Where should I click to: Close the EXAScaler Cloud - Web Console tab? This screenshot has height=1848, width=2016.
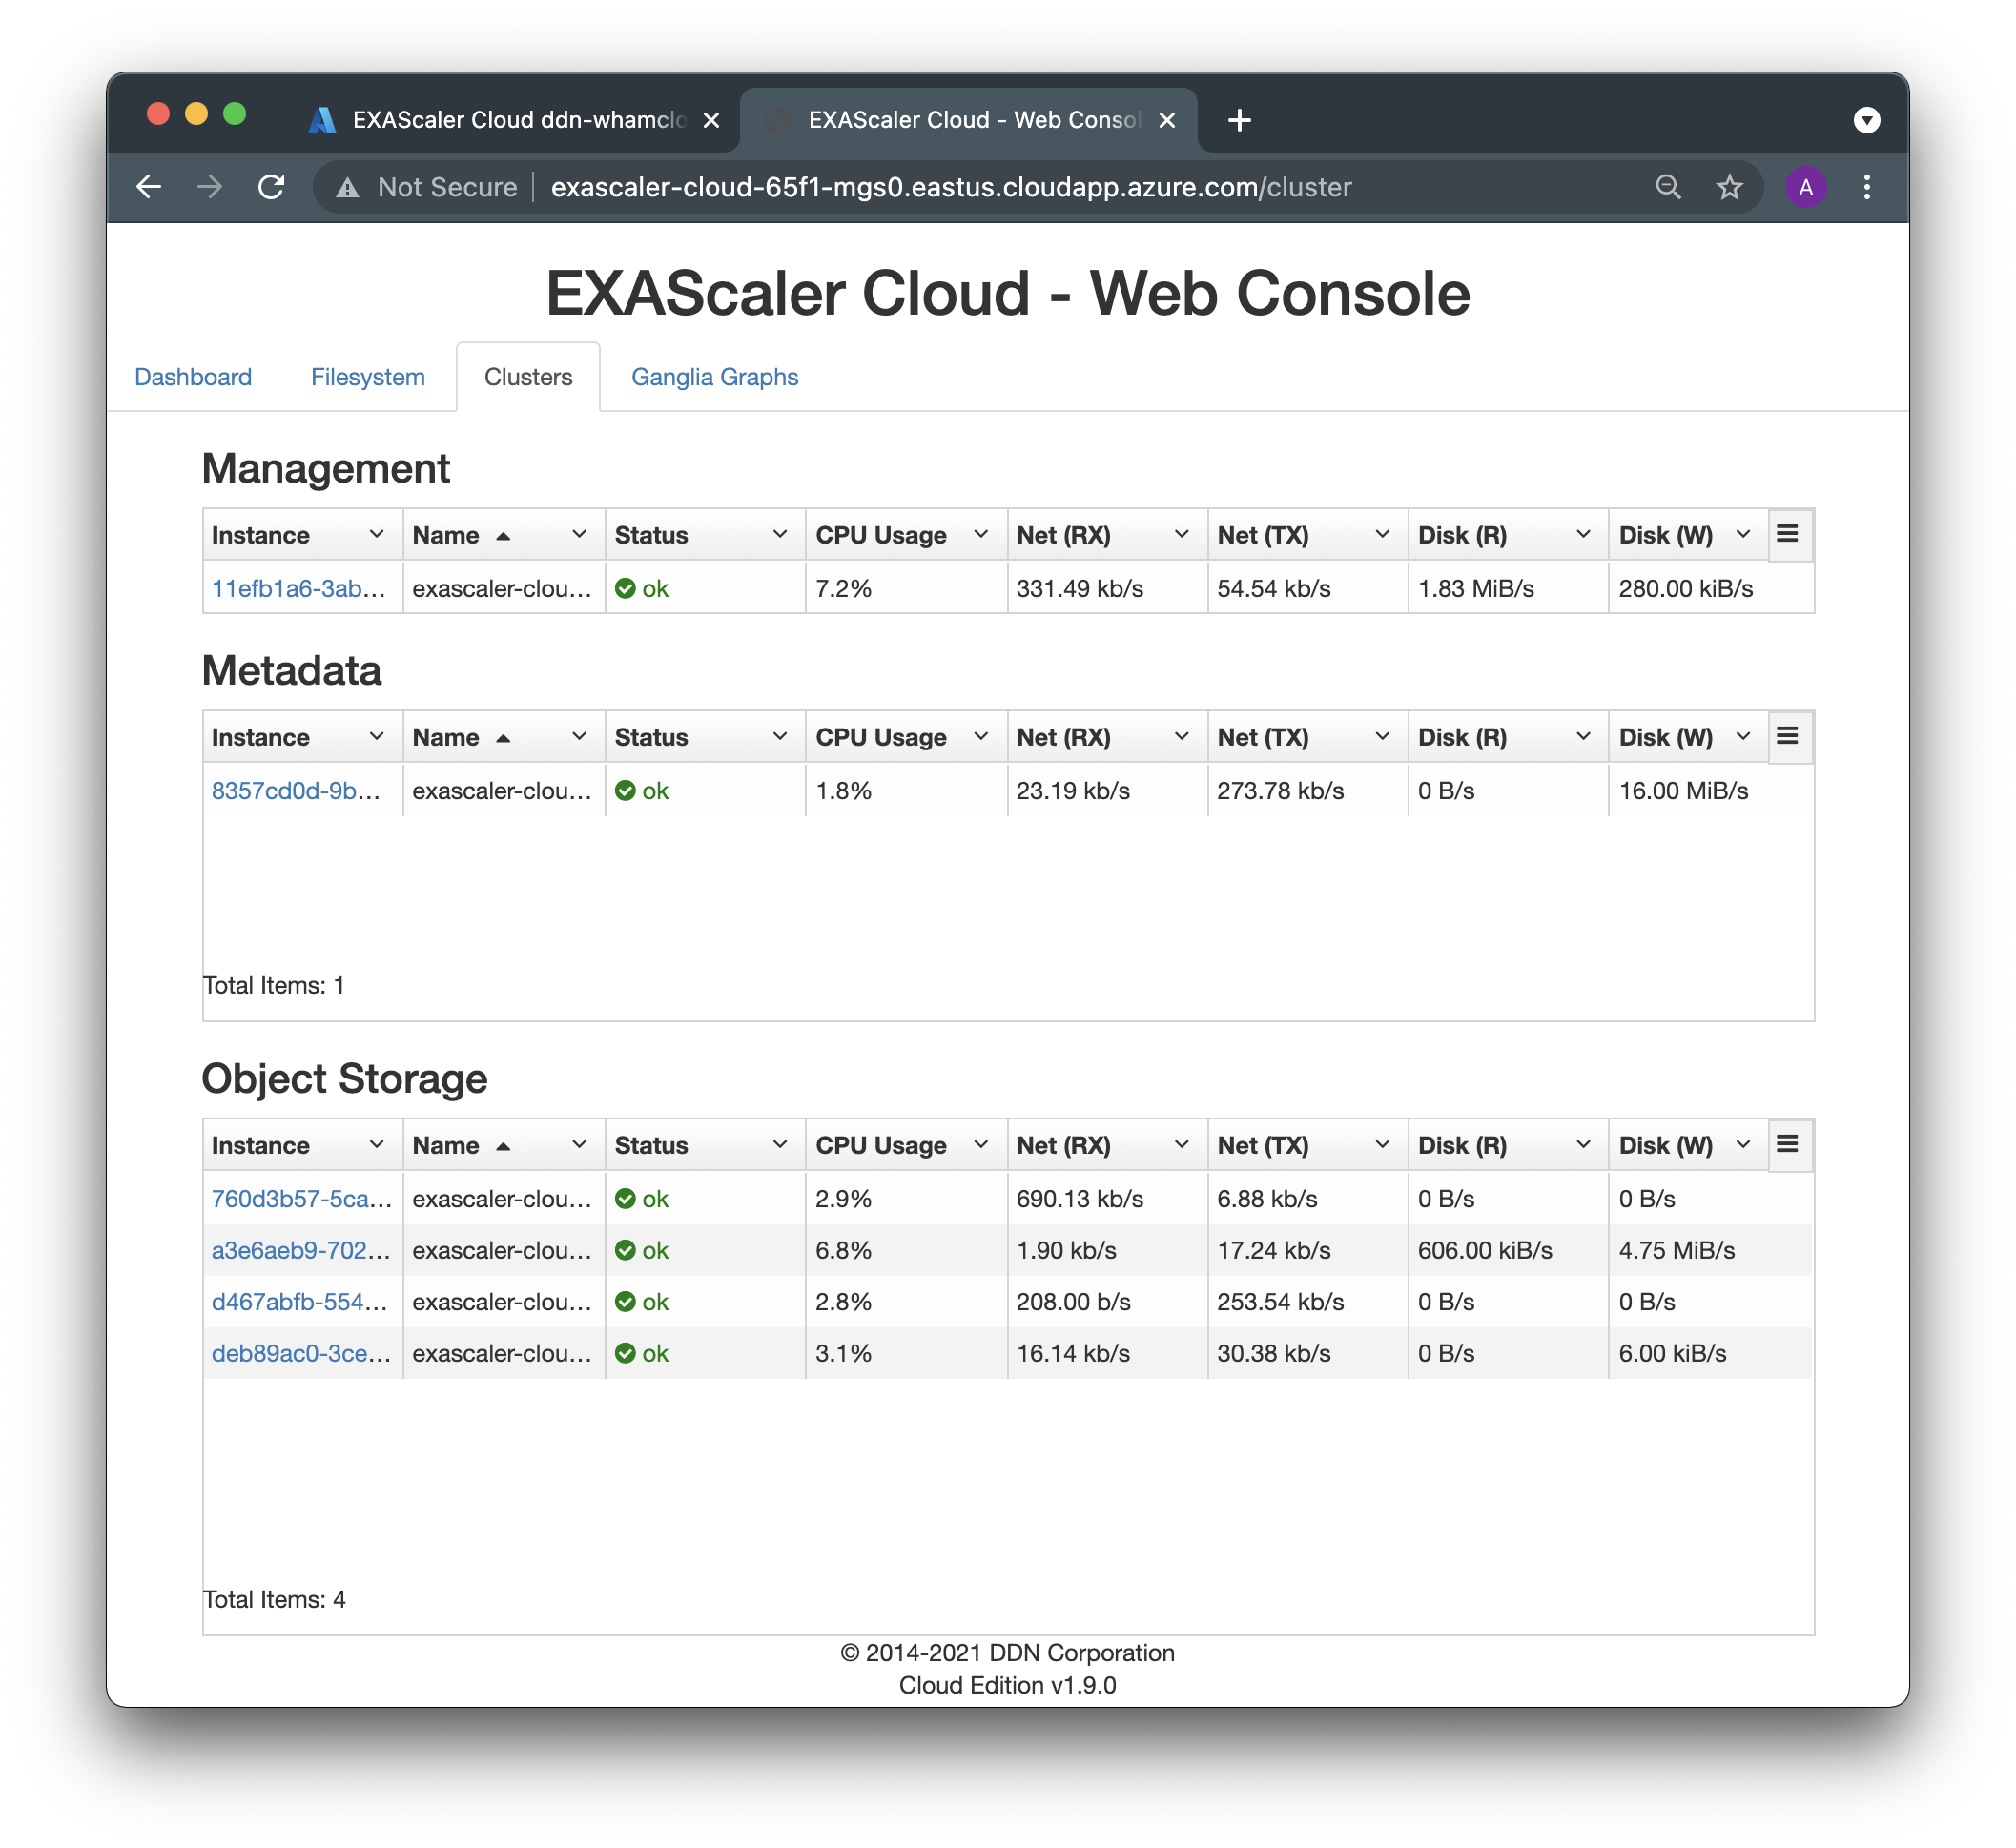tap(1166, 121)
